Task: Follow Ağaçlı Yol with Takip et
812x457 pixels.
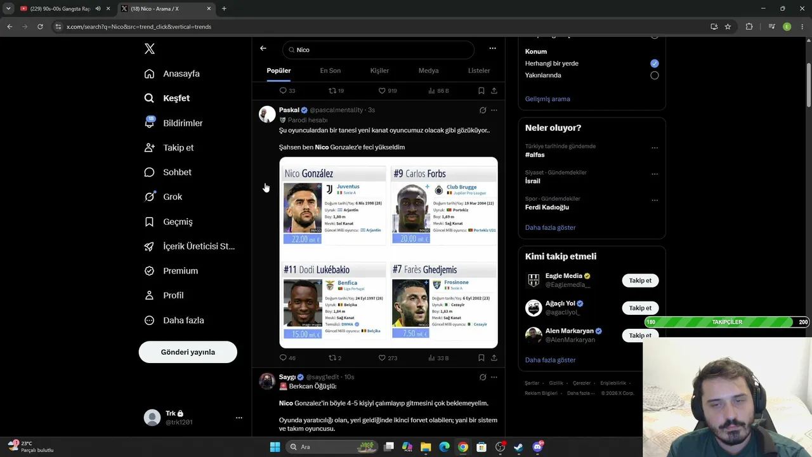Action: coord(640,308)
